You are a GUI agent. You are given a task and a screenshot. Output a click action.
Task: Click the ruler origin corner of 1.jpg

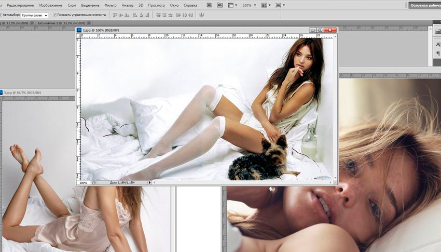[78, 36]
